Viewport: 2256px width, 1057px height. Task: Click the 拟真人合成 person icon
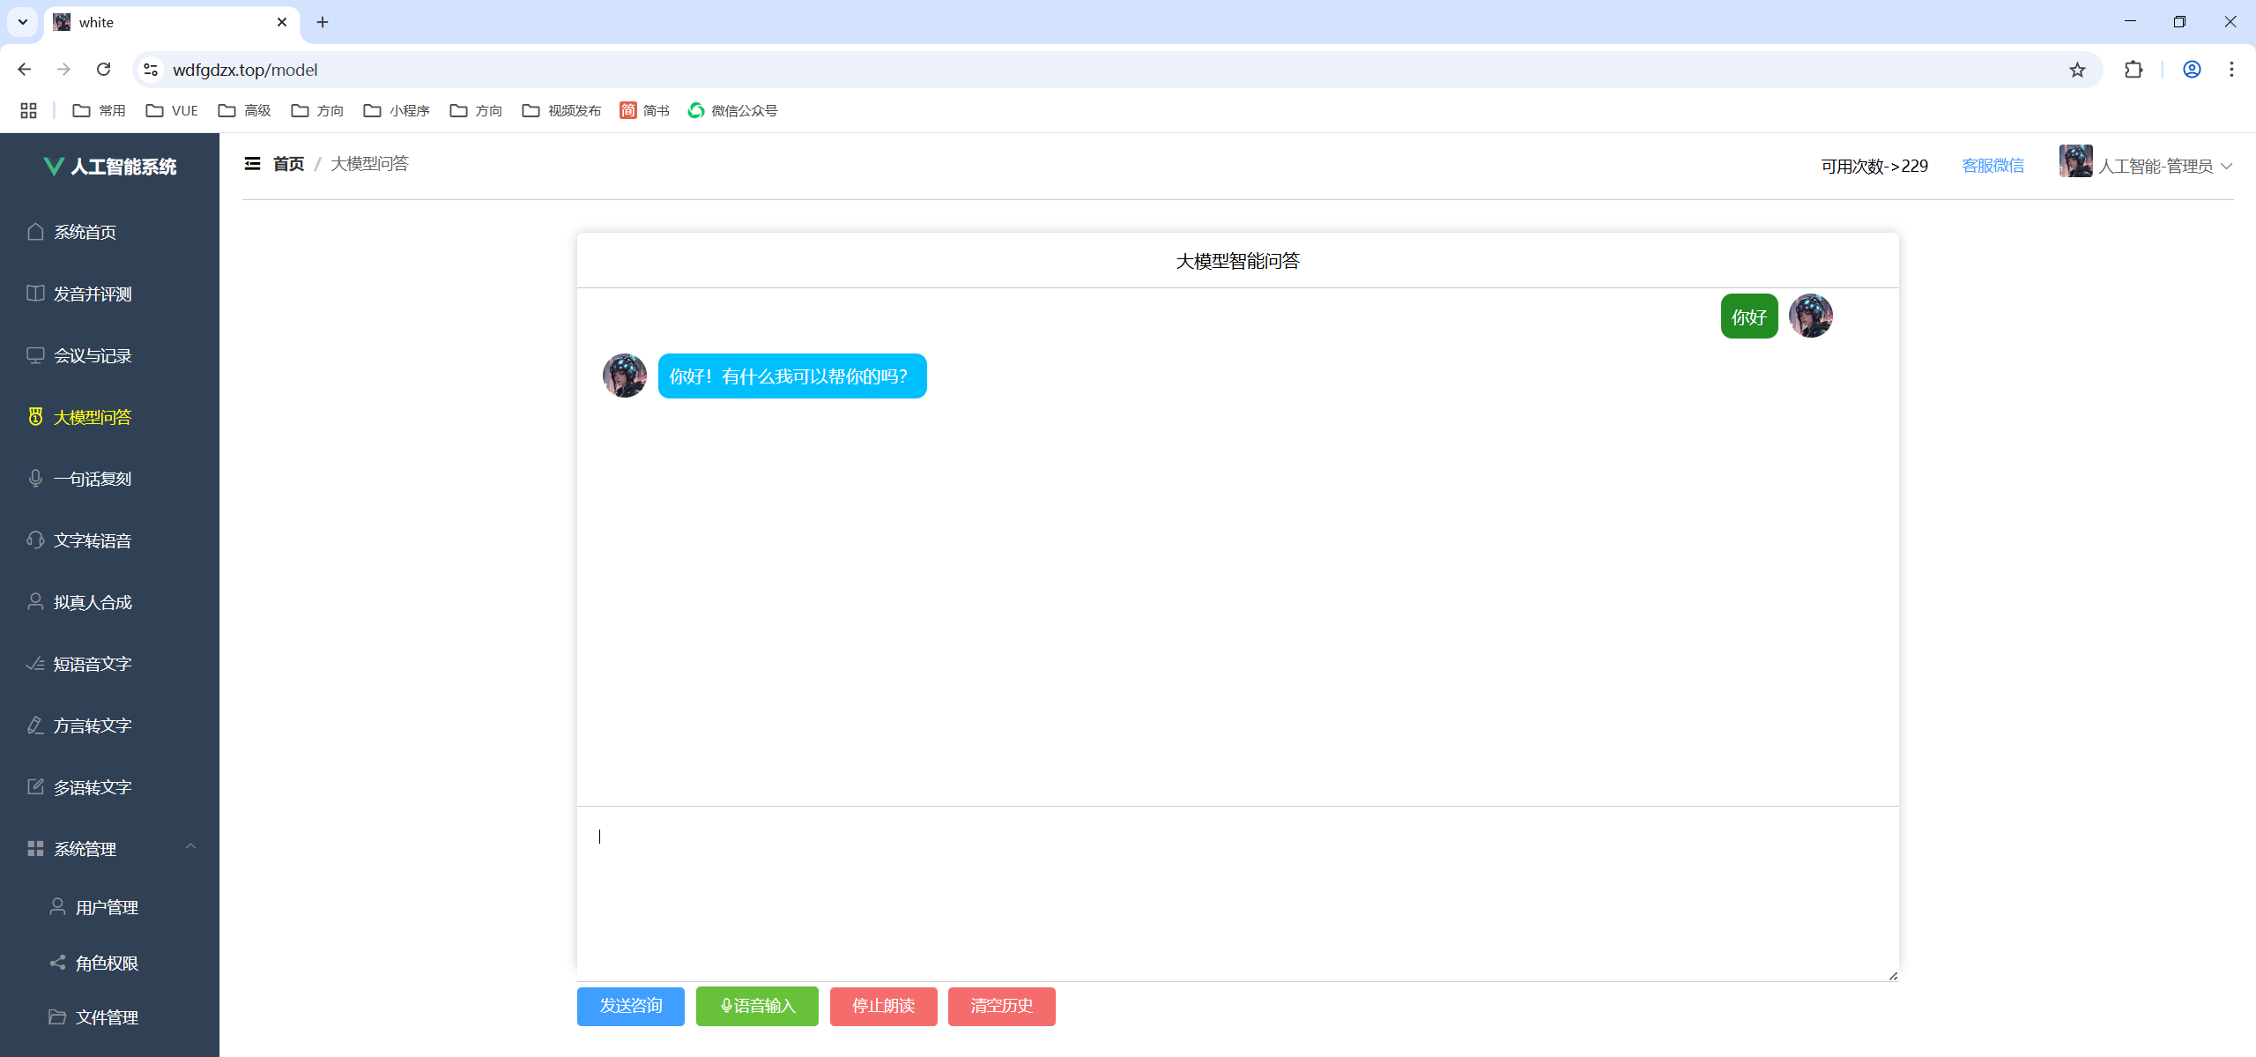pos(35,602)
